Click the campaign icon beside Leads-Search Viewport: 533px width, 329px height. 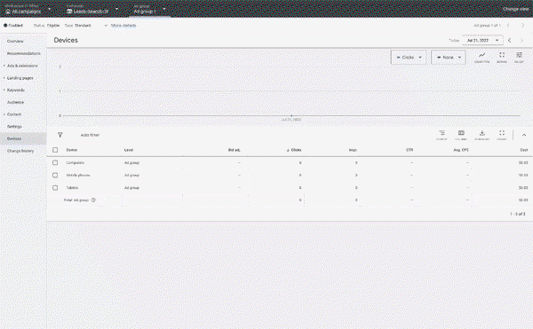(69, 12)
